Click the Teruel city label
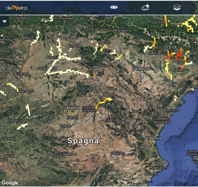Image resolution: width=198 pixels, height=187 pixels. [x=136, y=111]
